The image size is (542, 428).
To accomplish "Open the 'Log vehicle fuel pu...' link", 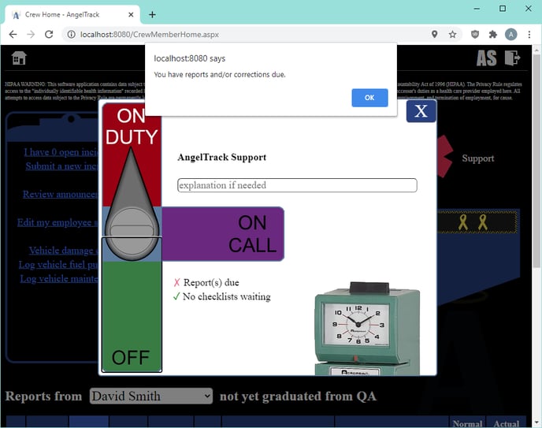I will (x=59, y=265).
